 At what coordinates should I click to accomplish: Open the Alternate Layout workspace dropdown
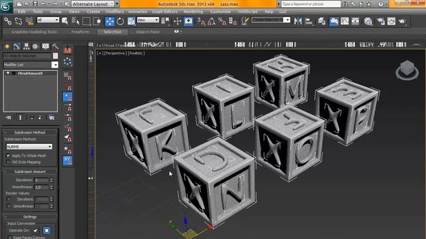(93, 4)
